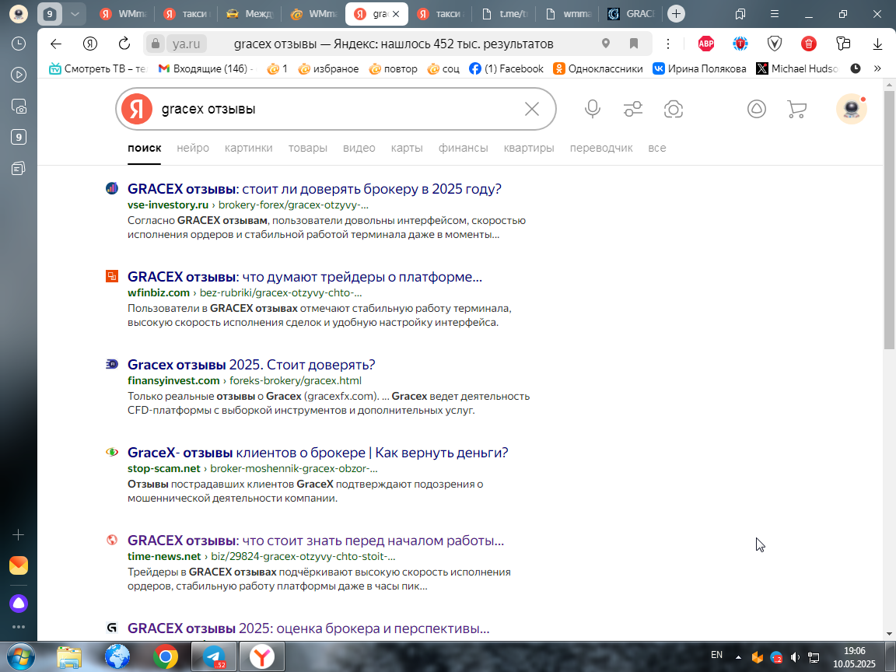Click the page vertical scrollbar thumb

(888, 220)
